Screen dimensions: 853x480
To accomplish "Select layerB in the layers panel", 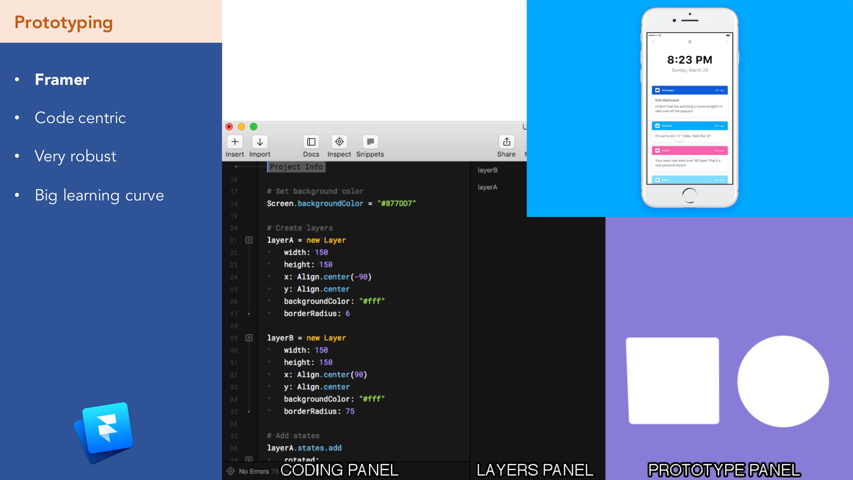I will 487,170.
